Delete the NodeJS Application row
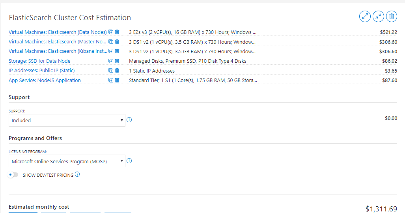405x213 pixels. pyautogui.click(x=117, y=80)
